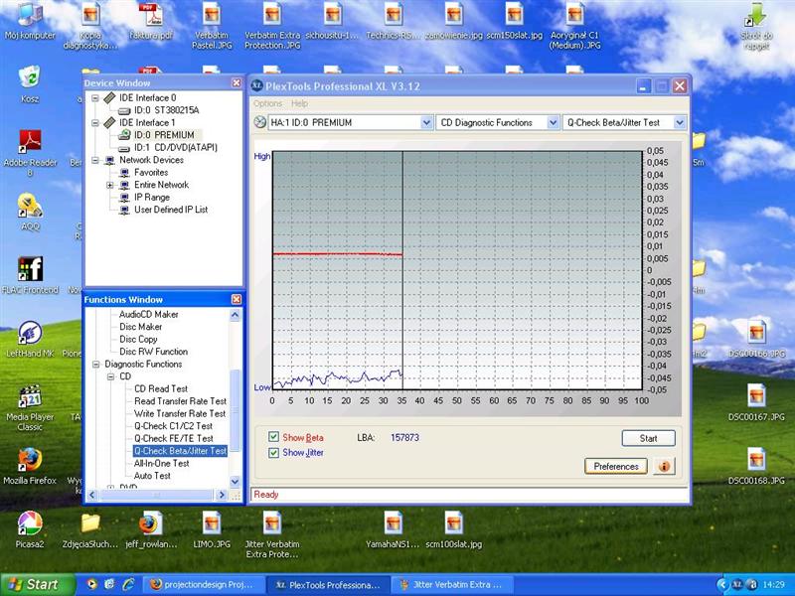This screenshot has width=795, height=596.
Task: Collapse the IDE Interface 0 node
Action: click(95, 97)
